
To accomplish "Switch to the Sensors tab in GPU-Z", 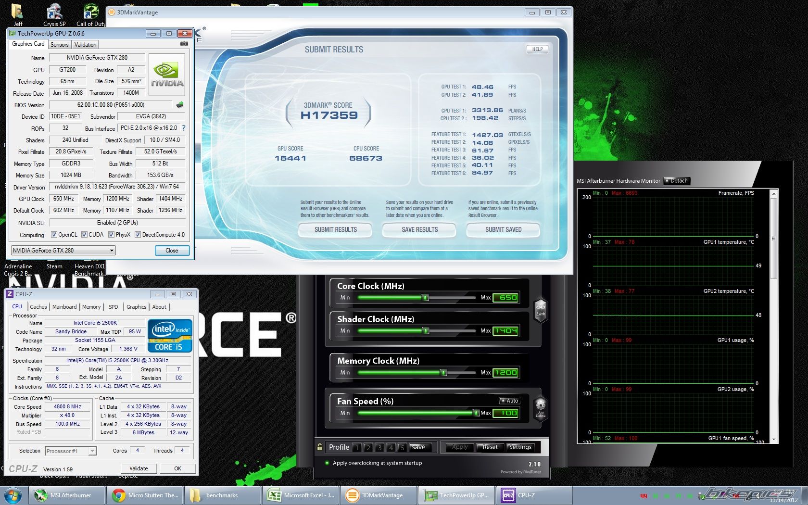I will (x=60, y=45).
